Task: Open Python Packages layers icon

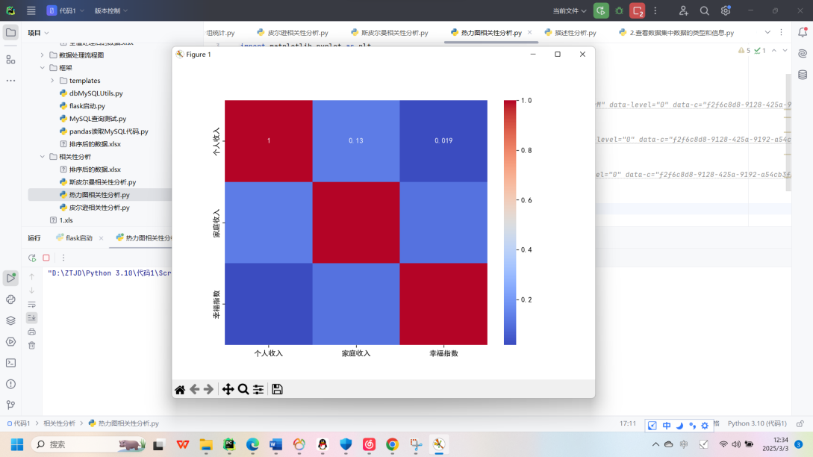Action: coord(11,320)
